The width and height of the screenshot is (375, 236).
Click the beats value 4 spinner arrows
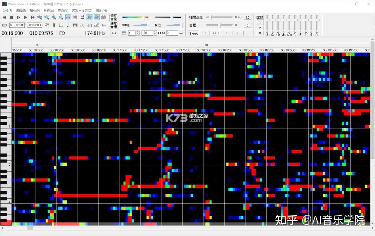137,33
